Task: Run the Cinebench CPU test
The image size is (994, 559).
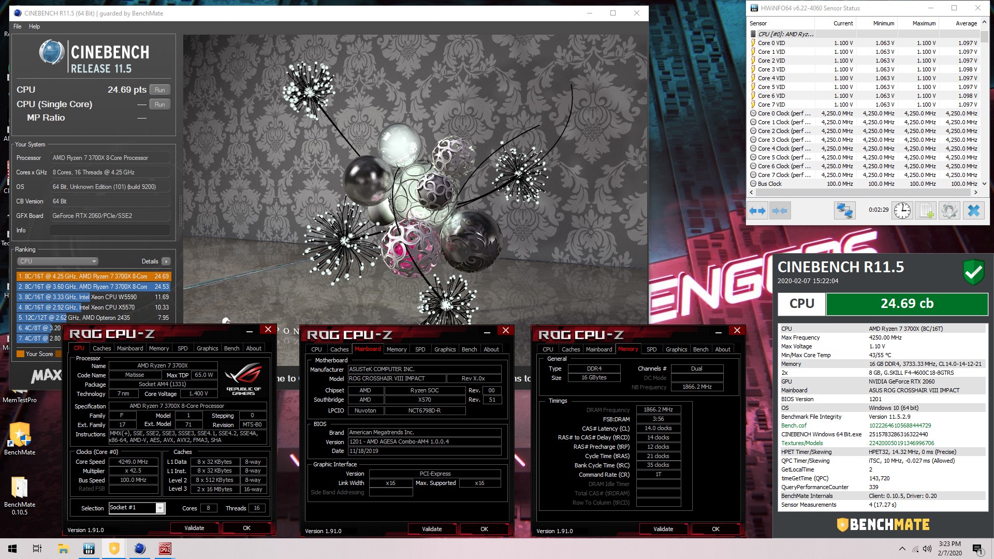Action: point(160,90)
